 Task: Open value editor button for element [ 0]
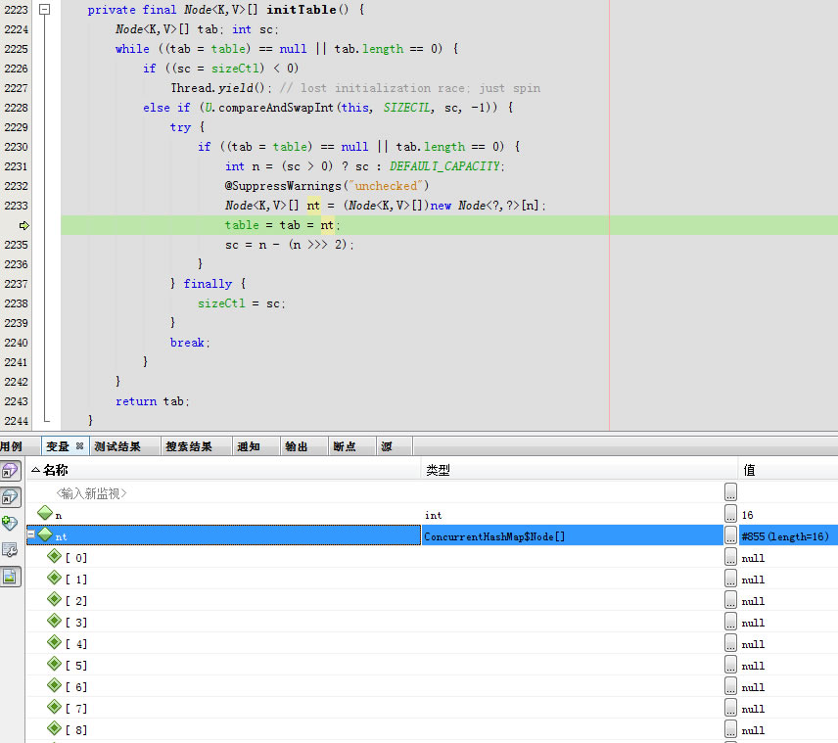[x=730, y=556]
